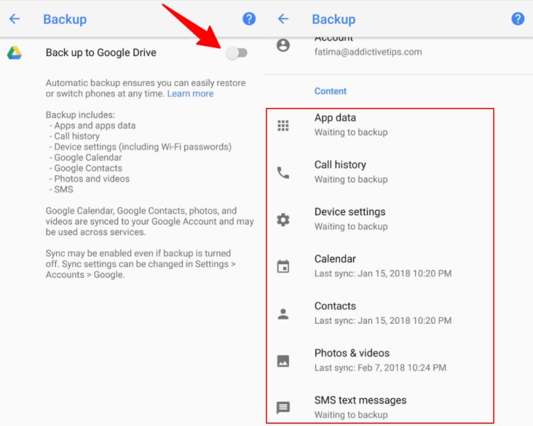
Task: Click Photos' Last sync Feb 7 text
Action: pyautogui.click(x=380, y=368)
